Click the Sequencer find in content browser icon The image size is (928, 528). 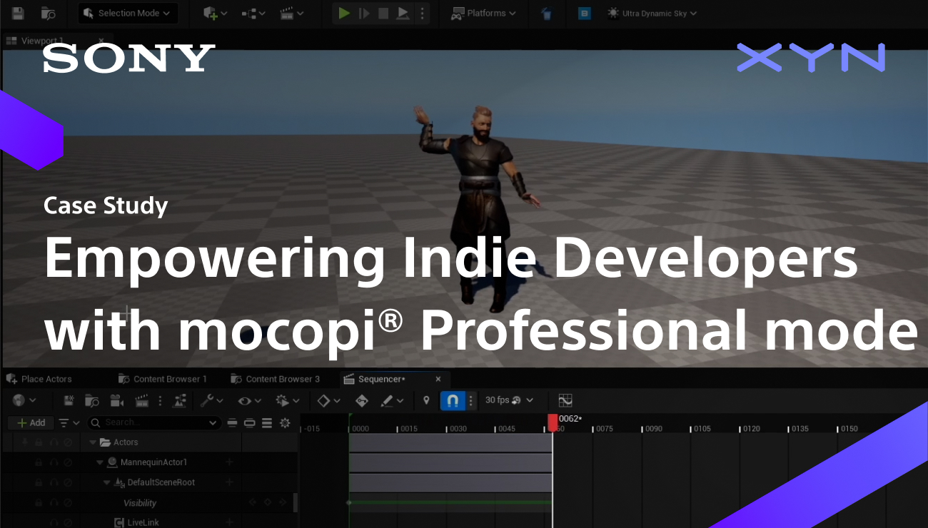click(92, 400)
